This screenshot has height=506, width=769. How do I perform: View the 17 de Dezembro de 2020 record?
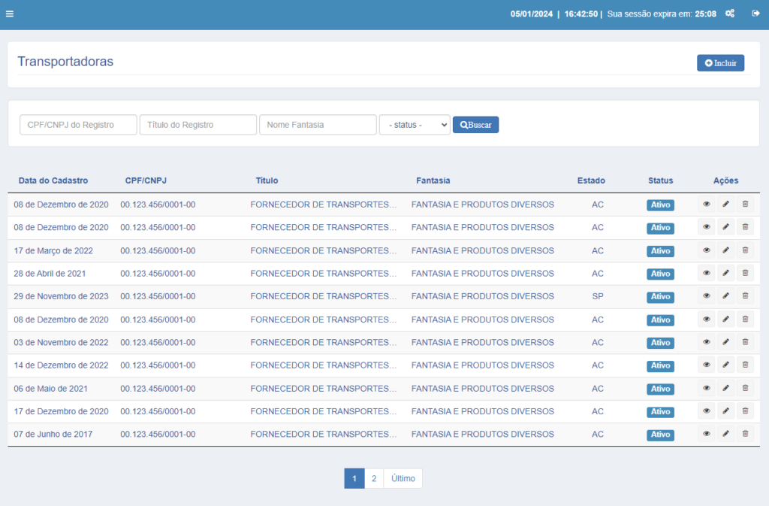(706, 411)
